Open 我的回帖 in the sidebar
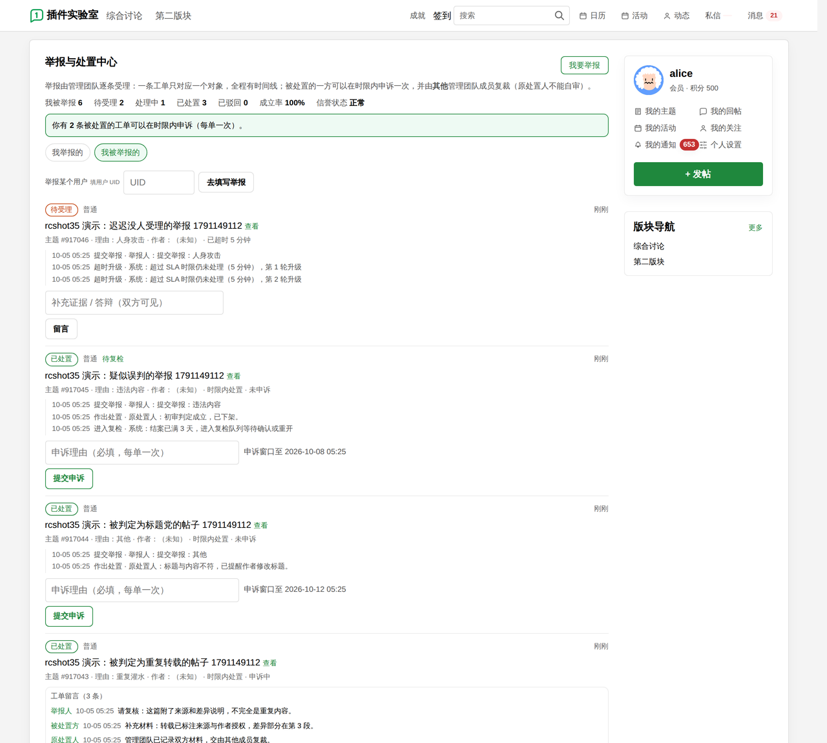 (720, 111)
